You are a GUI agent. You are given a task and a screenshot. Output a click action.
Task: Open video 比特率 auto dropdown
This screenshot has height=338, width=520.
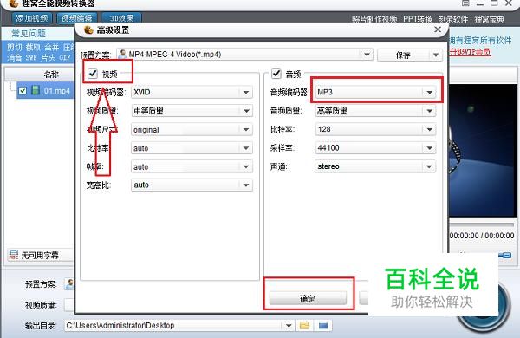pyautogui.click(x=192, y=148)
